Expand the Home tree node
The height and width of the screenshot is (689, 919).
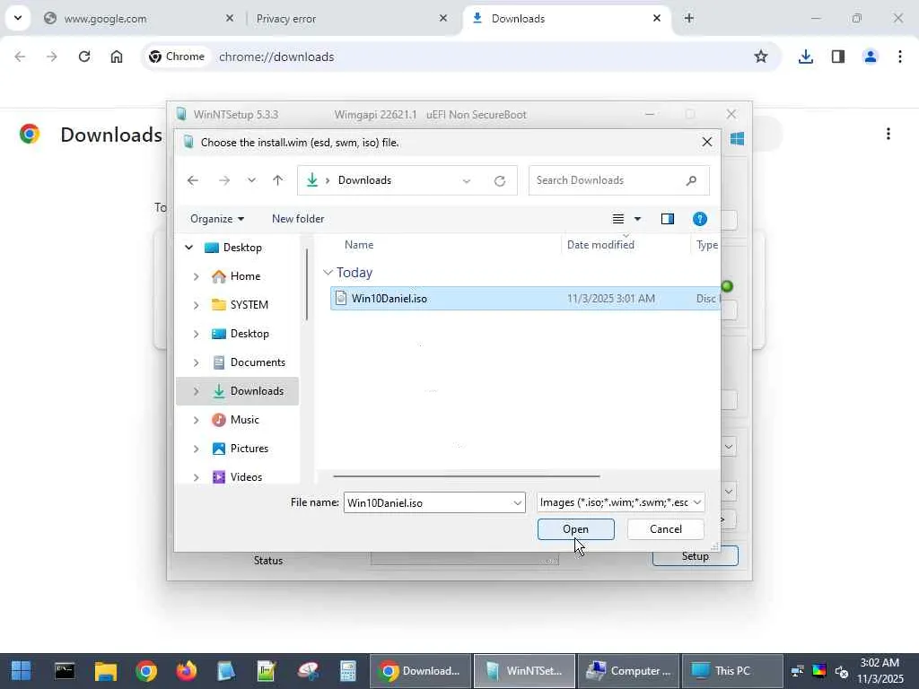196,276
